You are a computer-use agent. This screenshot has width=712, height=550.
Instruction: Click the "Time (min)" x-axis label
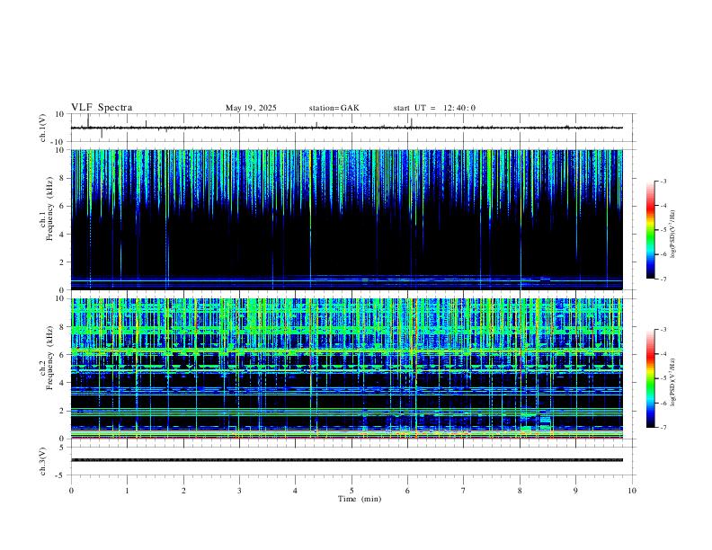[x=360, y=499]
